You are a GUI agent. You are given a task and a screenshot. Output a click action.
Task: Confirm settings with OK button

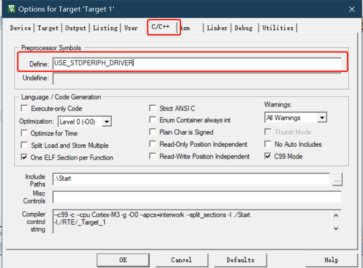123,260
